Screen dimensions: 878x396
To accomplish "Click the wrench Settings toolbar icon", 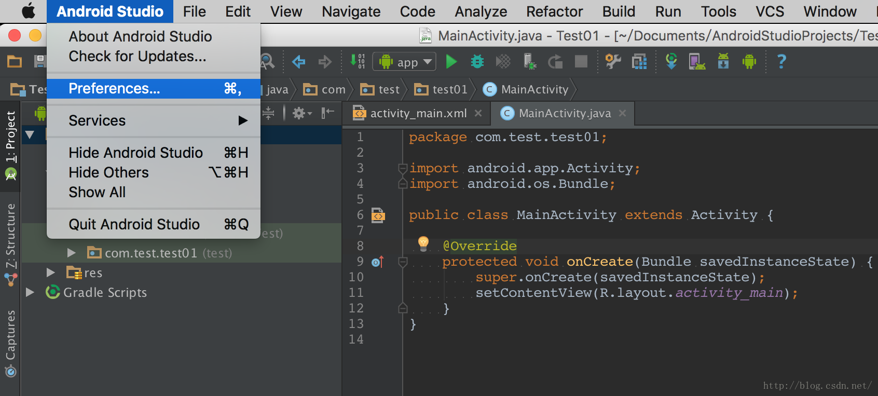I will click(613, 62).
